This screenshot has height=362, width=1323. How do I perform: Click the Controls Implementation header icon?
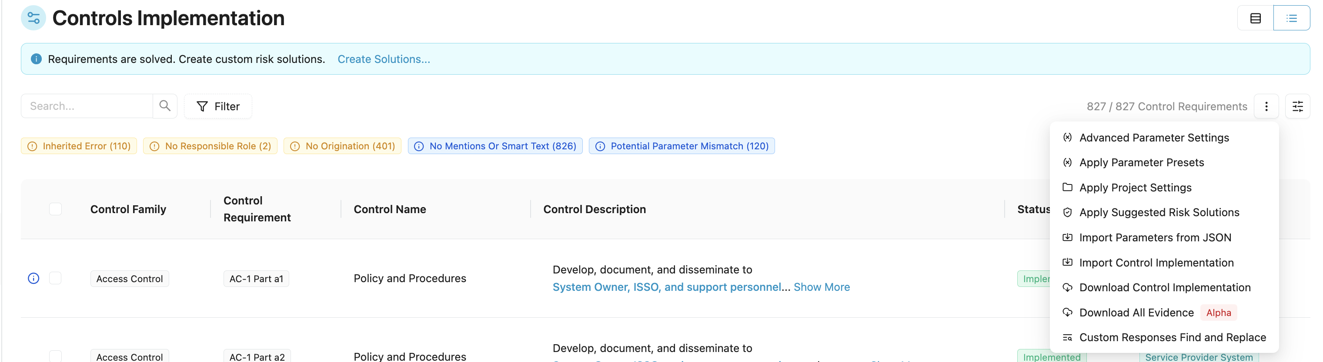(33, 19)
